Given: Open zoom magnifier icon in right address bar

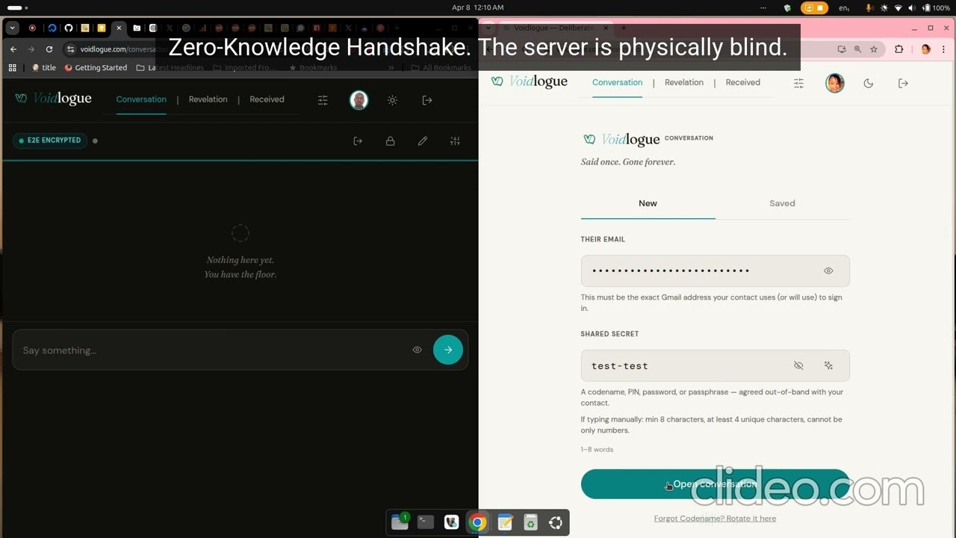Looking at the screenshot, I should 857,49.
